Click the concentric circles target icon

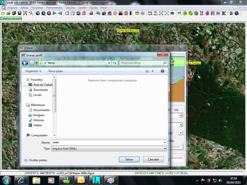point(115,13)
